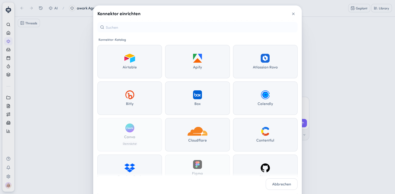Select the Contentful connector card
Viewport: 395px width, 194px height.
point(265,135)
